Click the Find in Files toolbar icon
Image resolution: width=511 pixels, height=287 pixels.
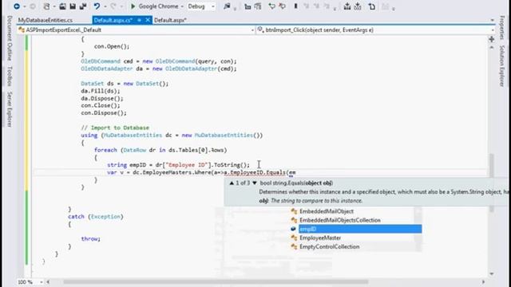point(227,6)
